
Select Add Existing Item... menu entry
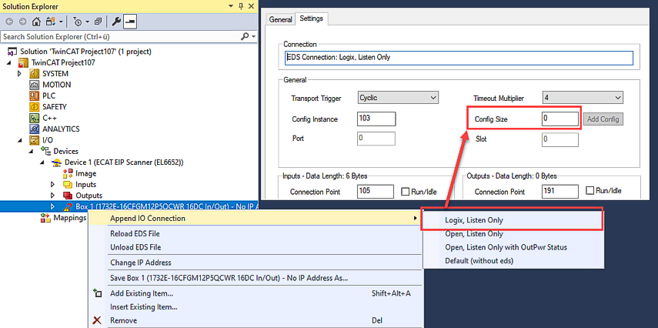256,293
